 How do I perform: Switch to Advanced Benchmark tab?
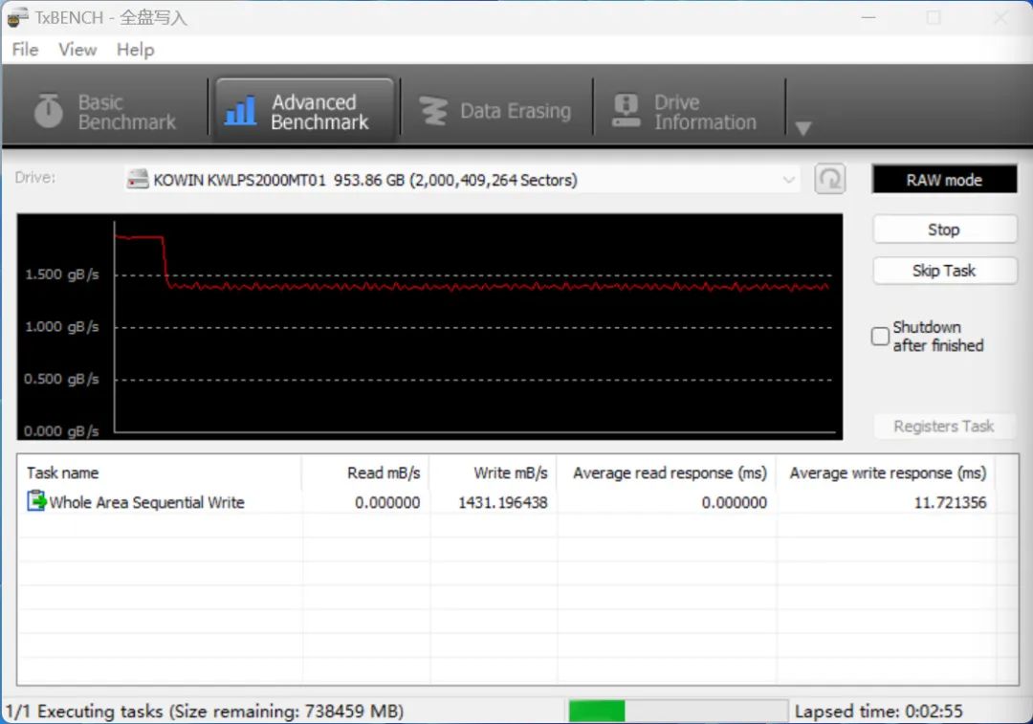click(x=305, y=111)
